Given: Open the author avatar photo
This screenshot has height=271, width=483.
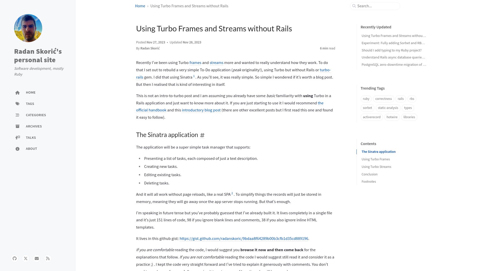Looking at the screenshot, I should click(x=28, y=28).
